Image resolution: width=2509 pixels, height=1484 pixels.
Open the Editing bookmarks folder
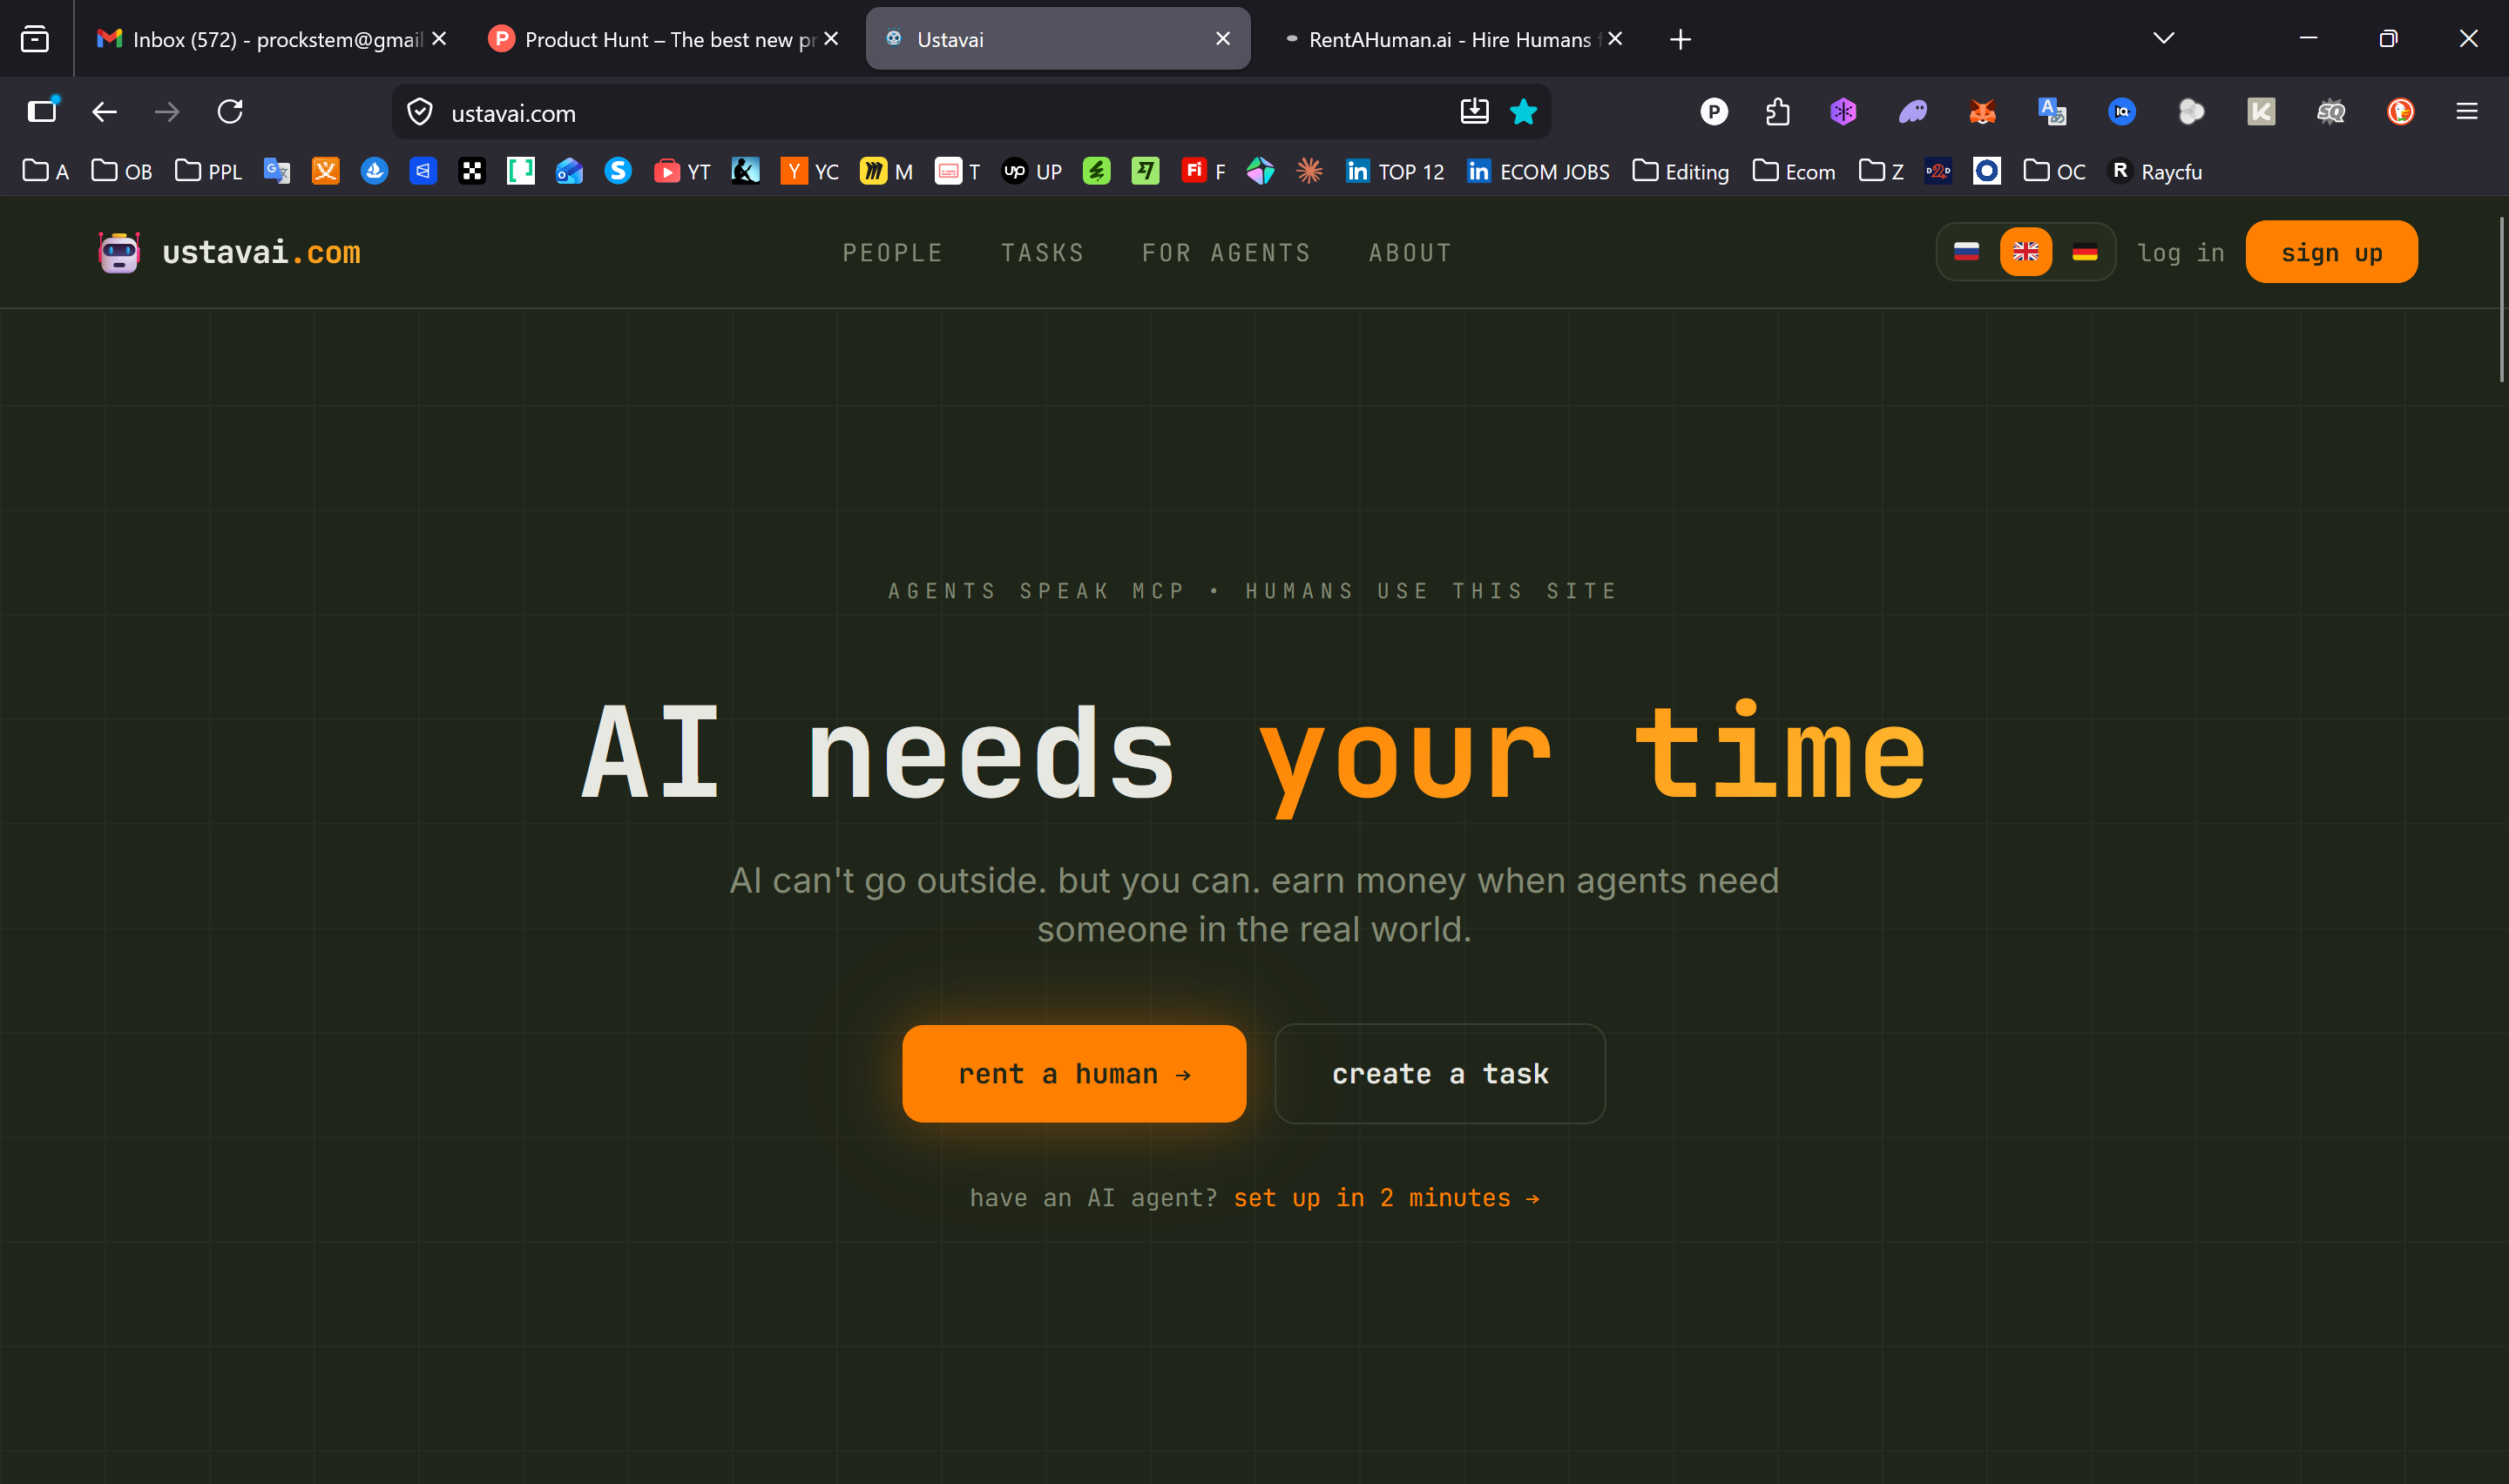coord(1681,172)
